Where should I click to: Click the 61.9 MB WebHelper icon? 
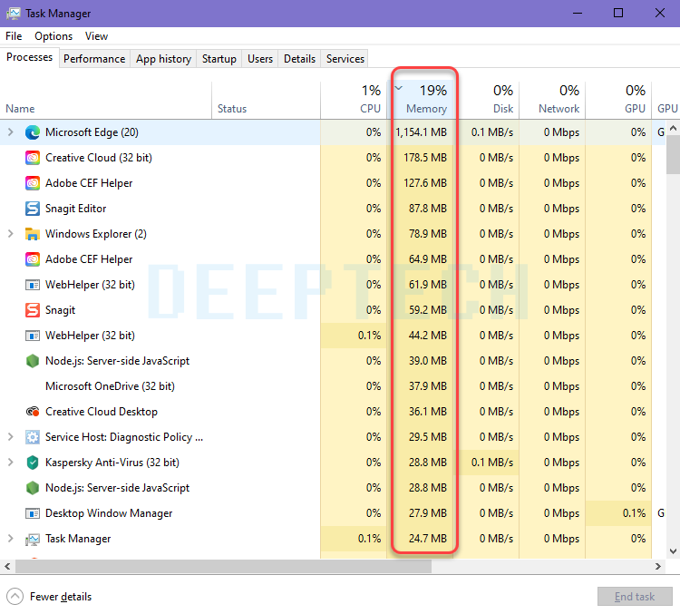click(x=33, y=285)
